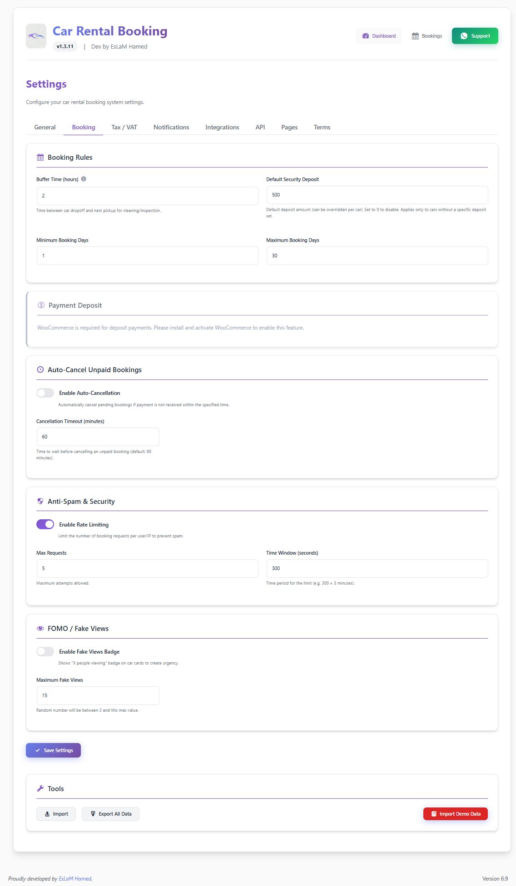
Task: Open the Notifications settings tab
Action: click(x=171, y=127)
